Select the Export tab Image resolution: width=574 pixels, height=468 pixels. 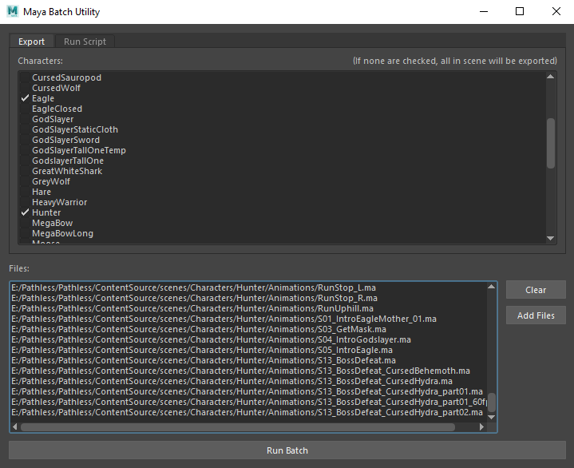32,42
